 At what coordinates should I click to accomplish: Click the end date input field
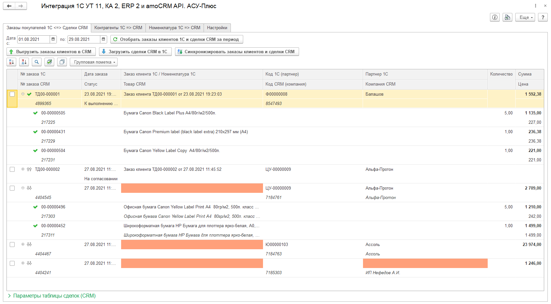tap(83, 39)
